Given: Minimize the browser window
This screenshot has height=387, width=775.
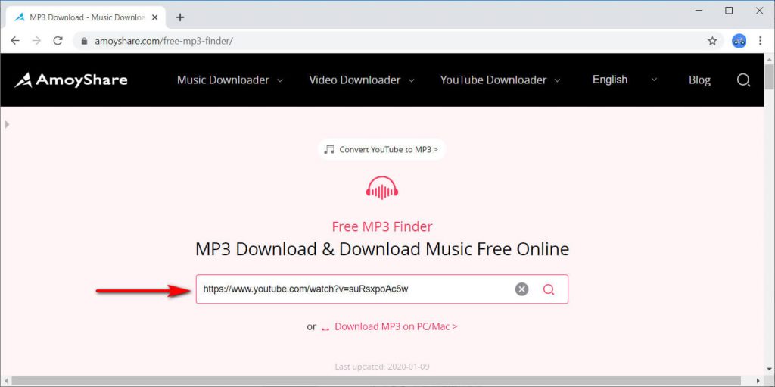Looking at the screenshot, I should pyautogui.click(x=699, y=11).
